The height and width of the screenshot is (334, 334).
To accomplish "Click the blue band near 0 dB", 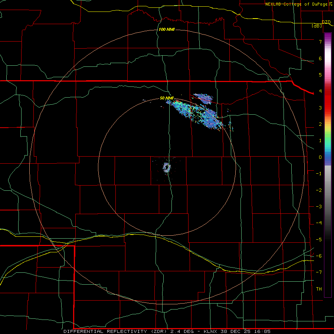I will [328, 159].
